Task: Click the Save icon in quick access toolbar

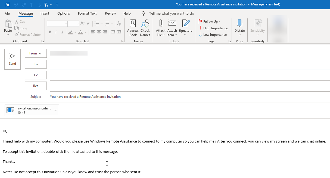Action: (x=8, y=4)
